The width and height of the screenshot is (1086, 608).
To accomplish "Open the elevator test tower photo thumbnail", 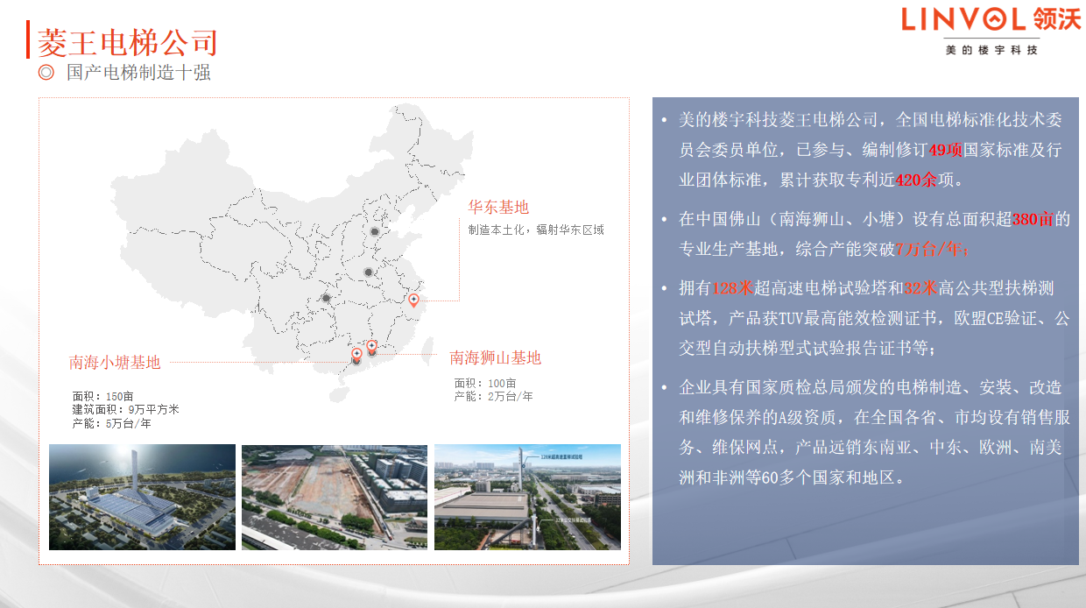I will pos(527,498).
